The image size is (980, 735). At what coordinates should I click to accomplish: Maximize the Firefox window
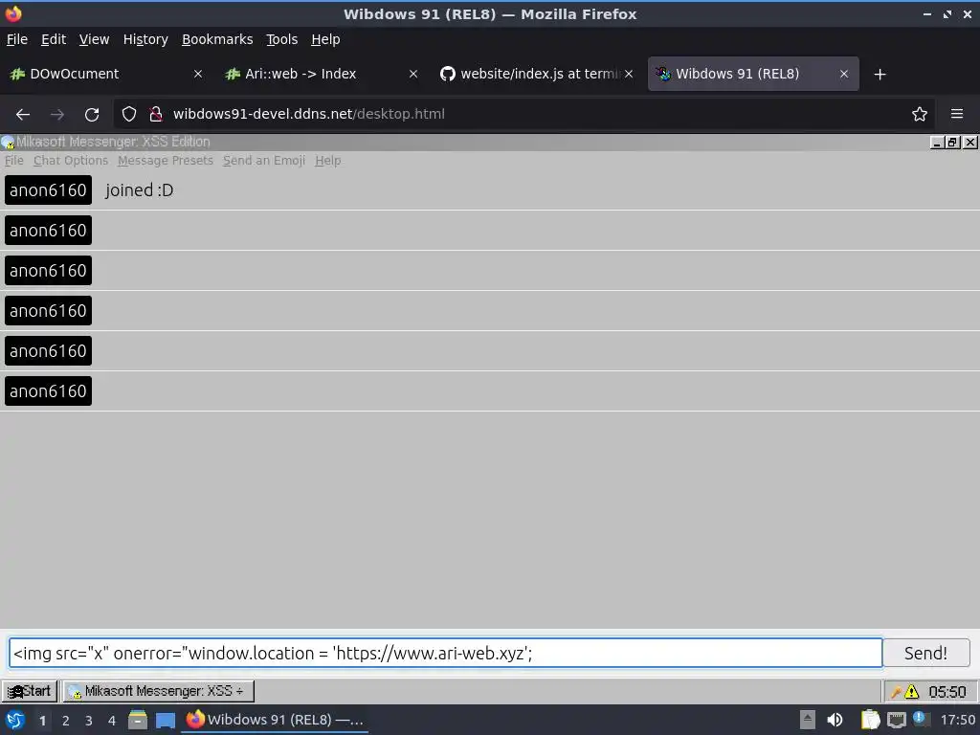pos(947,13)
